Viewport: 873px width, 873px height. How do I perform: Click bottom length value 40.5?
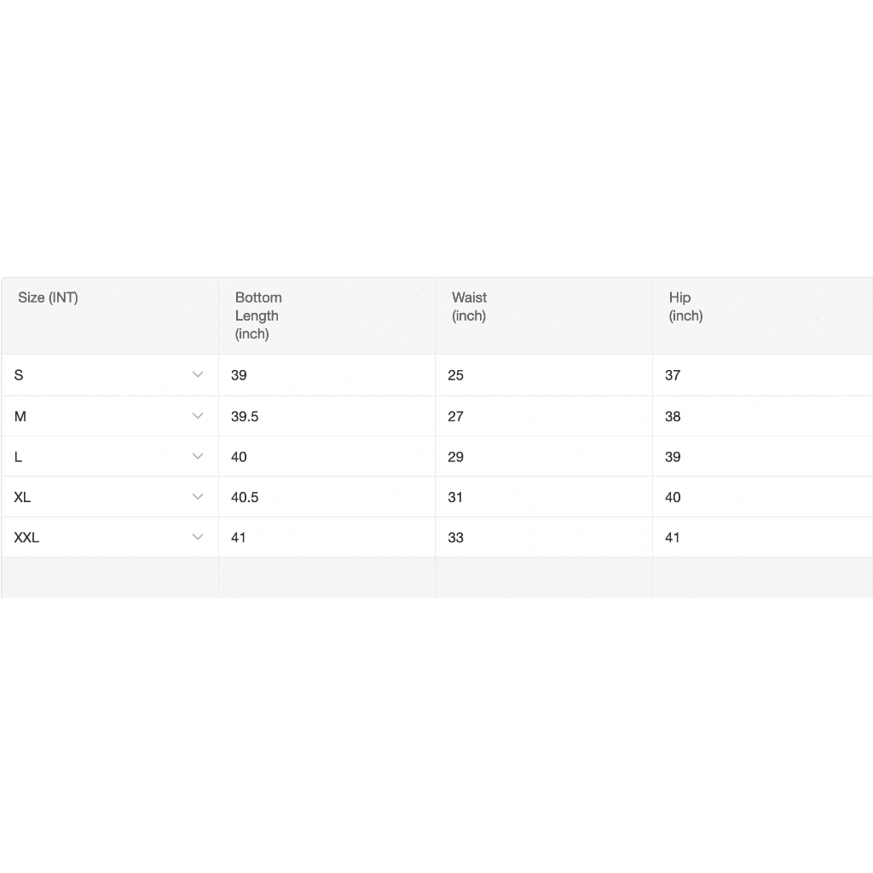[x=245, y=497]
